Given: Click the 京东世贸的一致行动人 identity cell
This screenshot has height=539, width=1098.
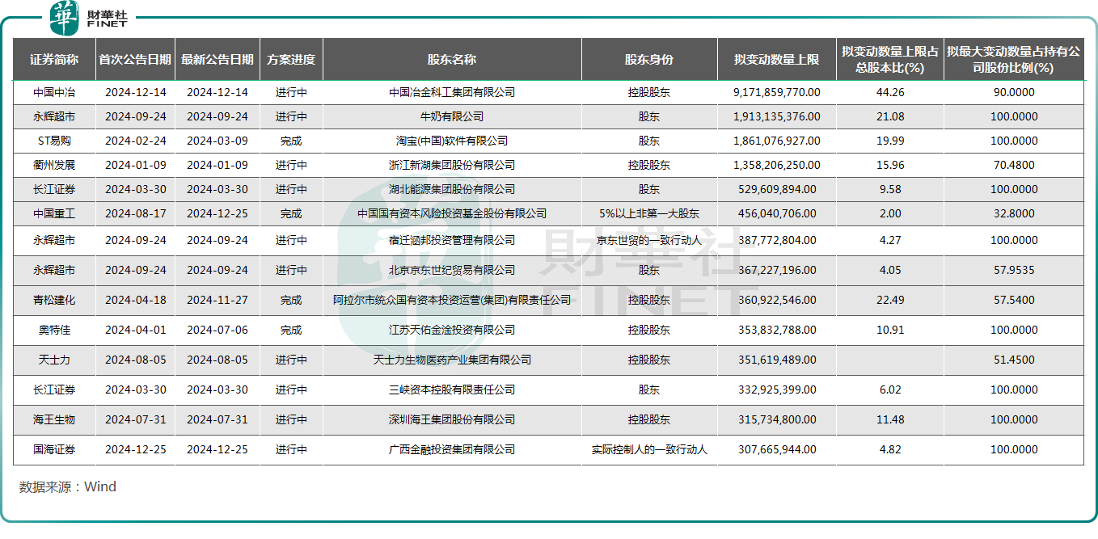Looking at the screenshot, I should coord(648,240).
